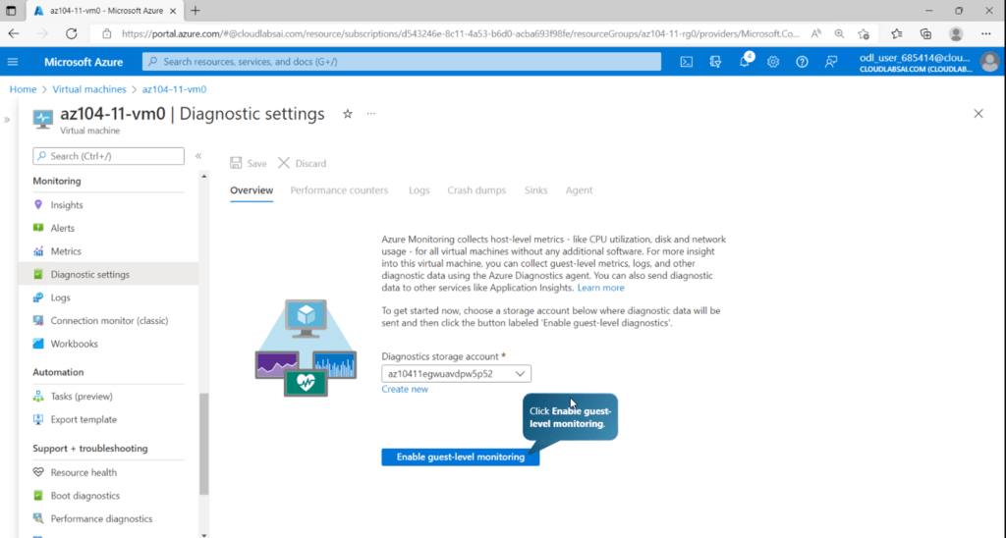Switch to the Agent tab

point(579,190)
